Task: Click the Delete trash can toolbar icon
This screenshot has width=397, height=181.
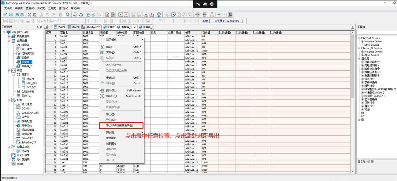Action: click(61, 15)
